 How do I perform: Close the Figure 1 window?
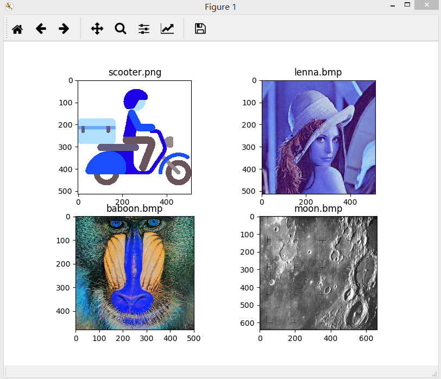[427, 5]
